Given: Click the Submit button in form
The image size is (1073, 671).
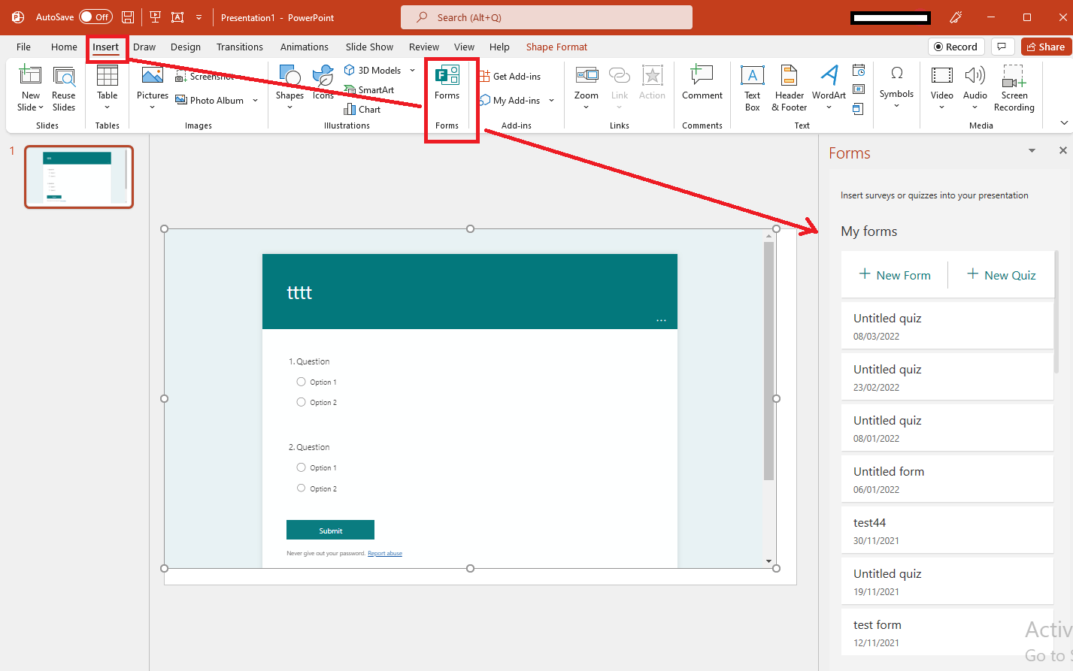Looking at the screenshot, I should click(330, 530).
